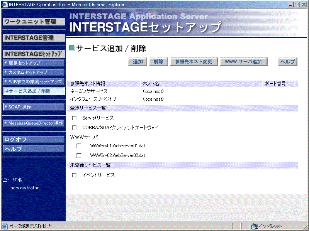Viewport: 309px width, 231px height.
Task: Click the intranet zone icon in status bar
Action: (x=255, y=226)
